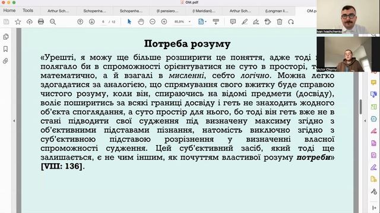Open the yellow Comment tool in right pane

pyautogui.click(x=373, y=82)
